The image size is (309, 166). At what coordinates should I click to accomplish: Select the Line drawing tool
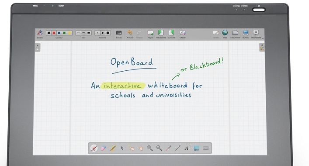pos(178,148)
